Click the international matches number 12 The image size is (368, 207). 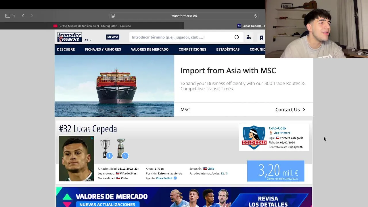[222, 173]
